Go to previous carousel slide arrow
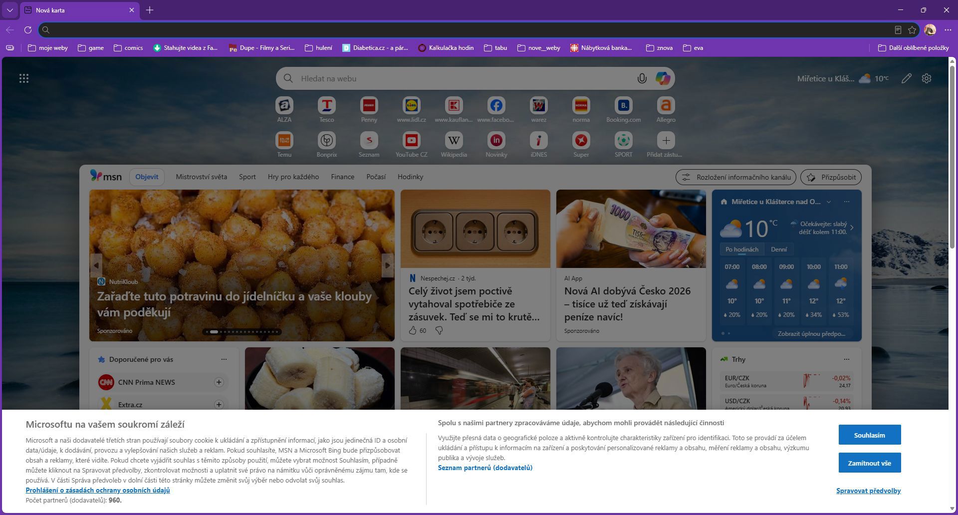958x515 pixels. pos(96,265)
